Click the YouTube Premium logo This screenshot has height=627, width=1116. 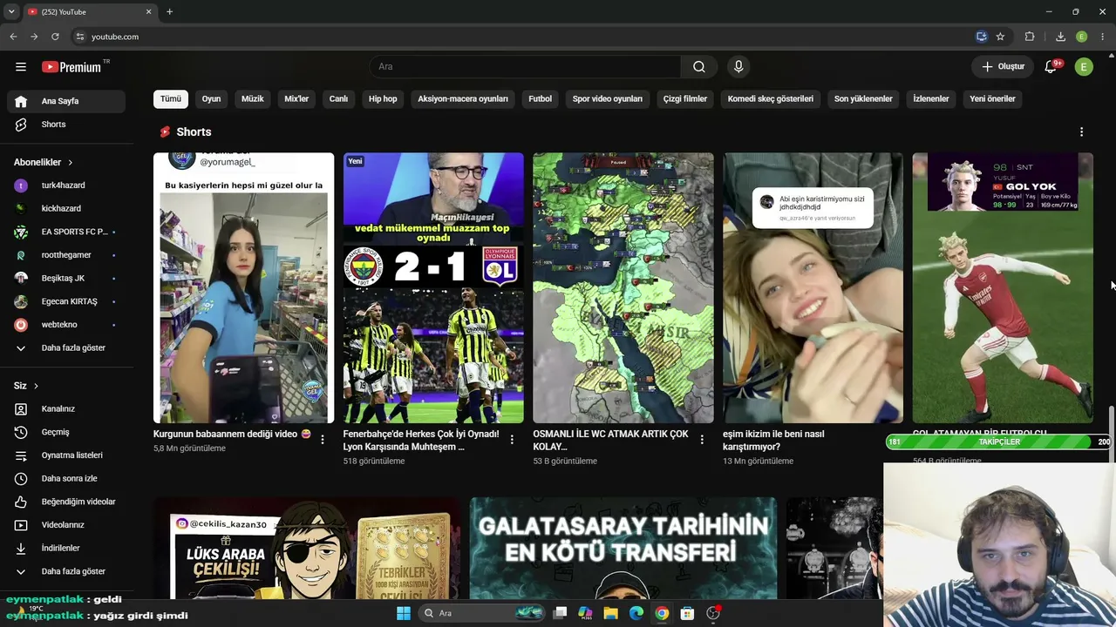(71, 67)
